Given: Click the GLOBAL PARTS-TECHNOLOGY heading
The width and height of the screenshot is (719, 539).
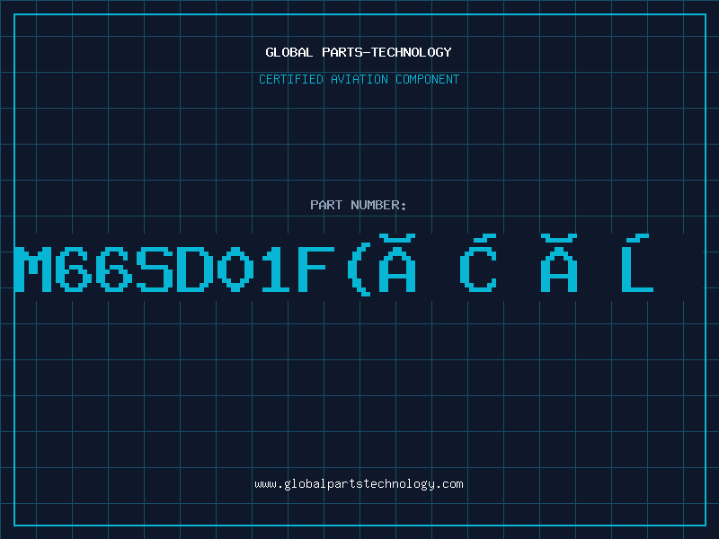Looking at the screenshot, I should click(x=359, y=52).
